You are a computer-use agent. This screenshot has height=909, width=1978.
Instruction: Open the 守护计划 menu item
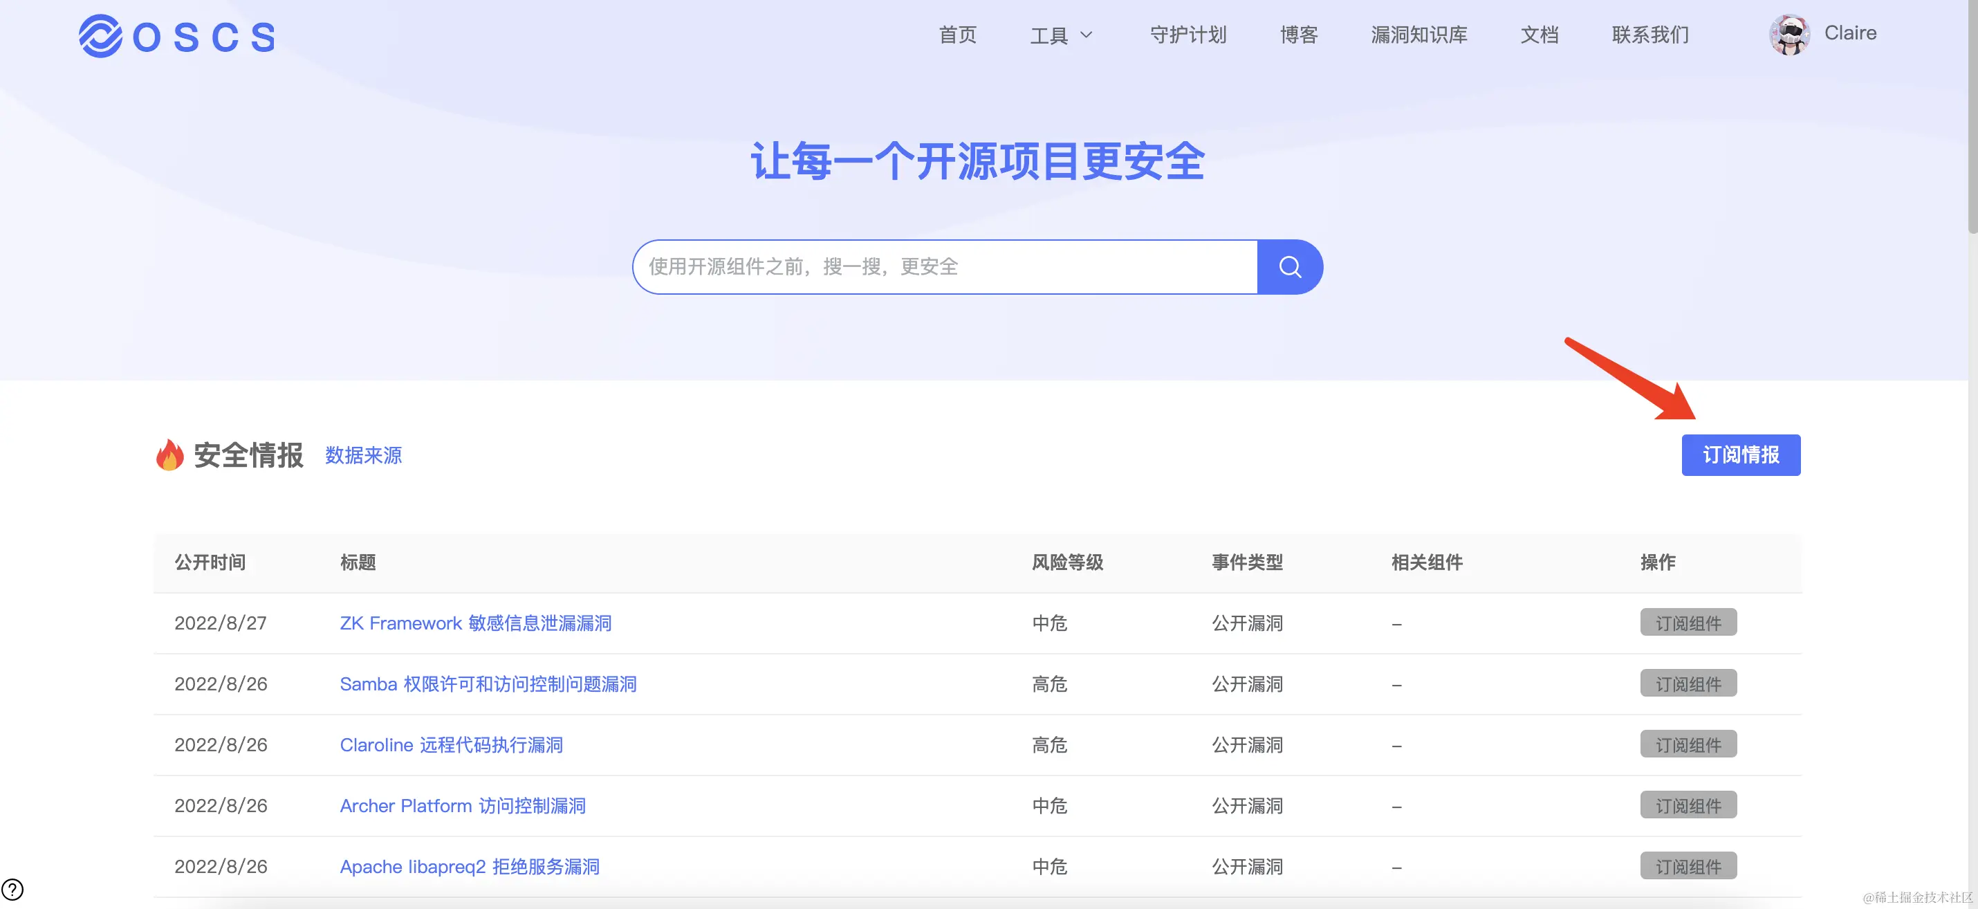pyautogui.click(x=1188, y=35)
